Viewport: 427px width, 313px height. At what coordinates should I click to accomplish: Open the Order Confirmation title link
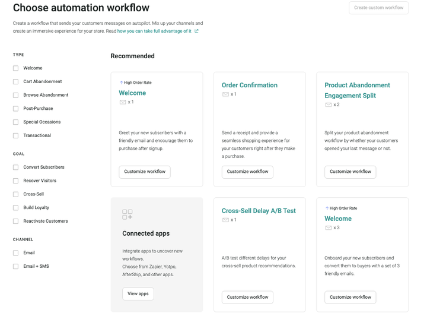click(x=250, y=85)
